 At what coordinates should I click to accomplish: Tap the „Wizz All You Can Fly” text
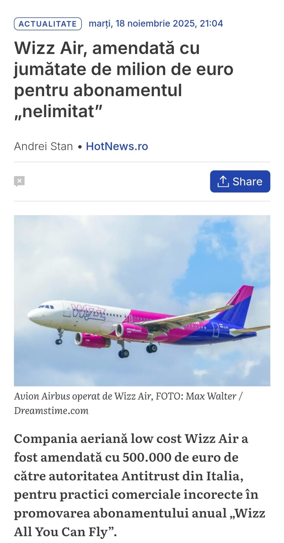click(140, 522)
